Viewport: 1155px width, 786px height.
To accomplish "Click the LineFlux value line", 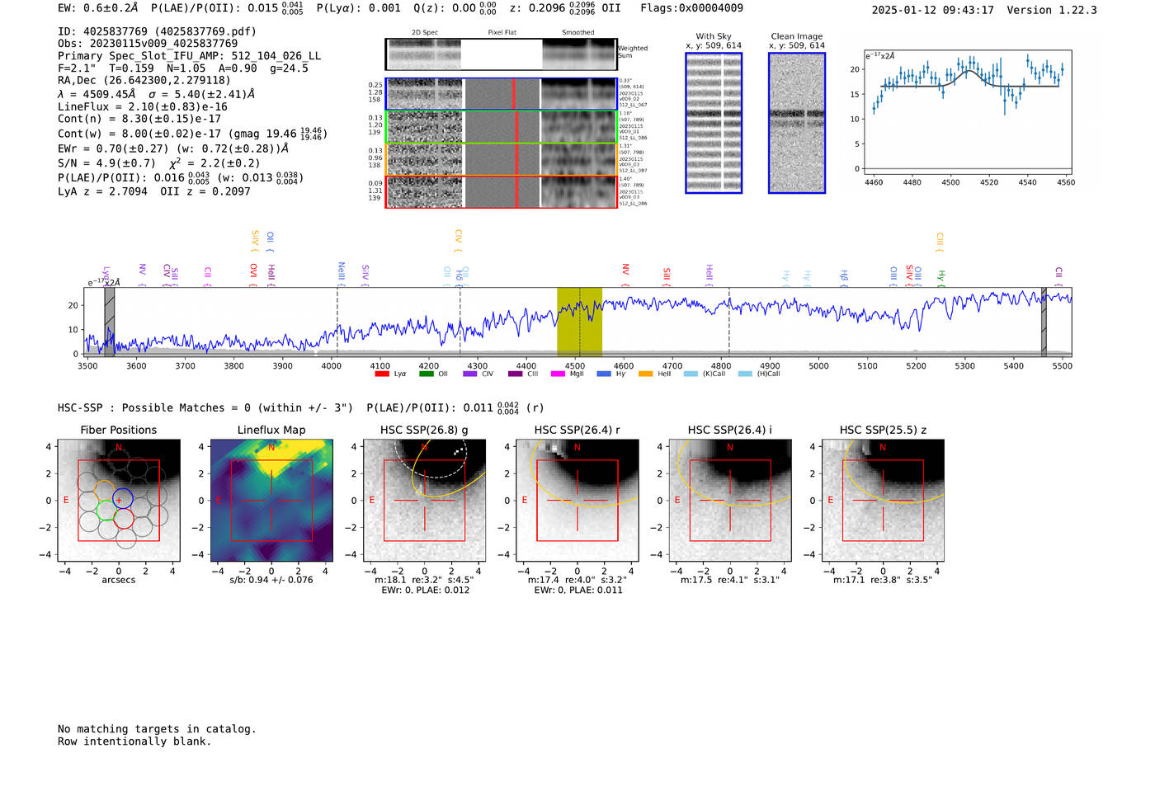I will pos(142,106).
